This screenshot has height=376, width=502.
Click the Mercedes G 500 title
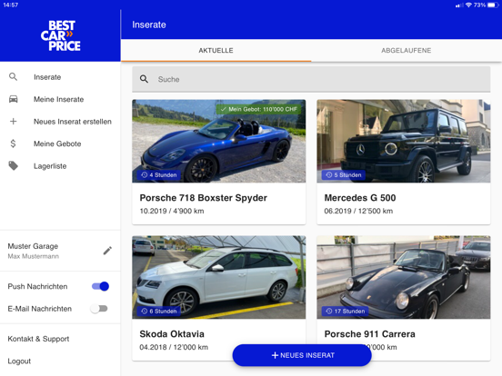360,198
